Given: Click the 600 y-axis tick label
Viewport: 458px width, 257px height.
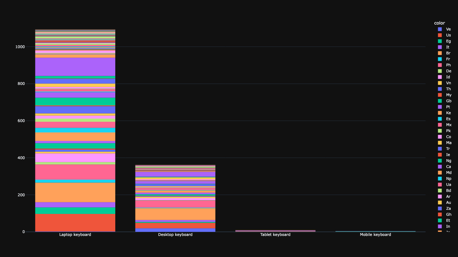Looking at the screenshot, I should (x=21, y=121).
